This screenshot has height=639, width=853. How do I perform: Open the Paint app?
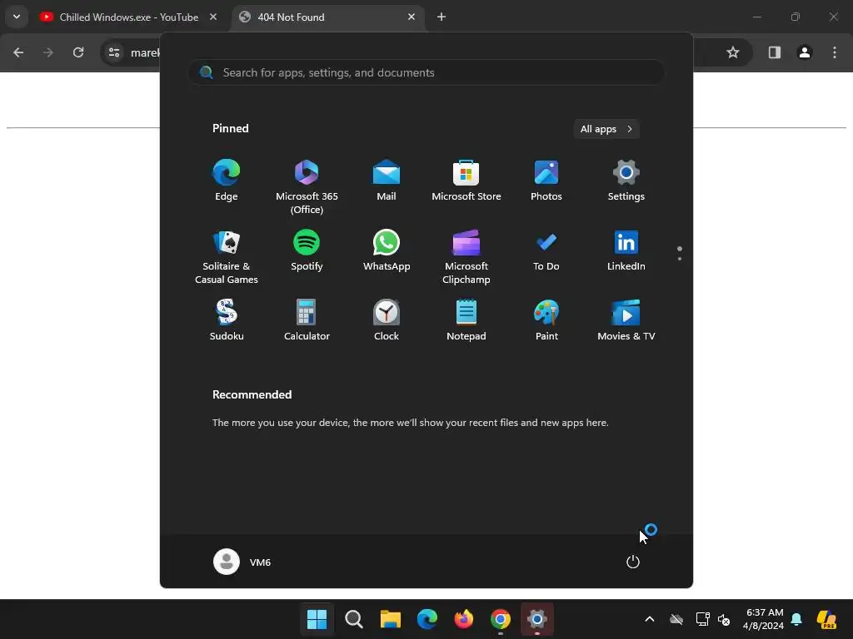[x=546, y=320]
